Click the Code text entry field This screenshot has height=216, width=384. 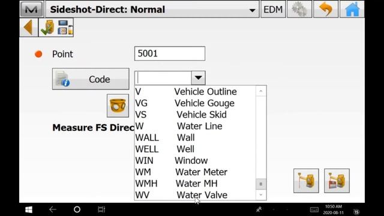tap(163, 78)
